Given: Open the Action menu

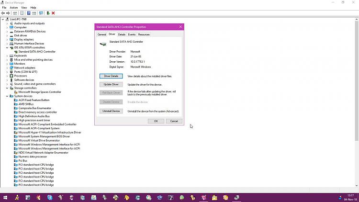Looking at the screenshot, I should tap(14, 8).
